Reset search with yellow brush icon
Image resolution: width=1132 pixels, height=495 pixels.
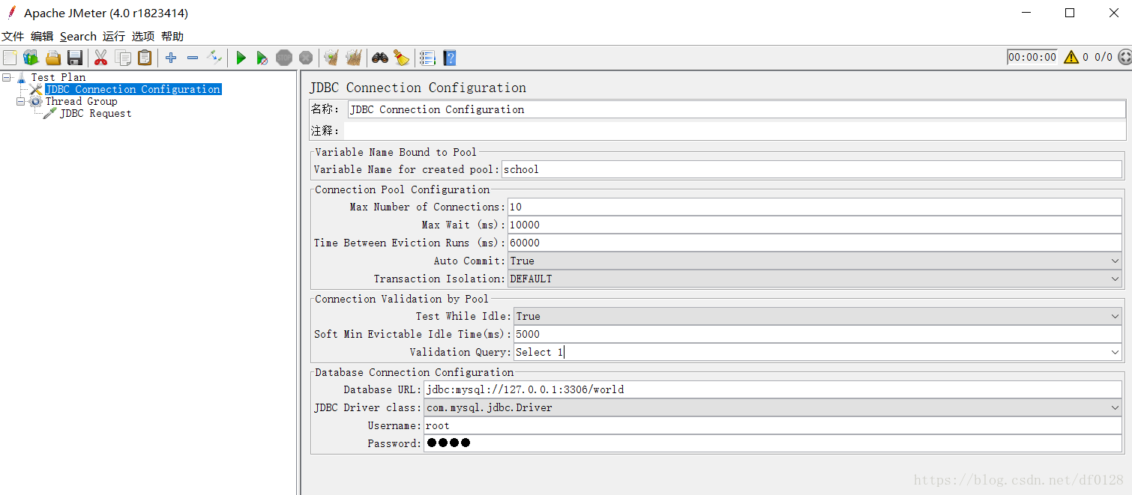402,58
